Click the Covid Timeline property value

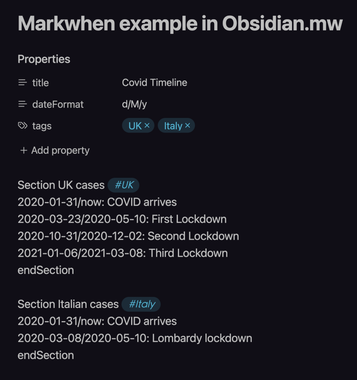pyautogui.click(x=154, y=82)
